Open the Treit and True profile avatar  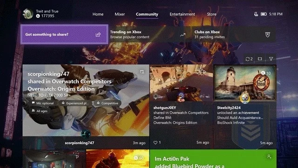tap(28, 14)
